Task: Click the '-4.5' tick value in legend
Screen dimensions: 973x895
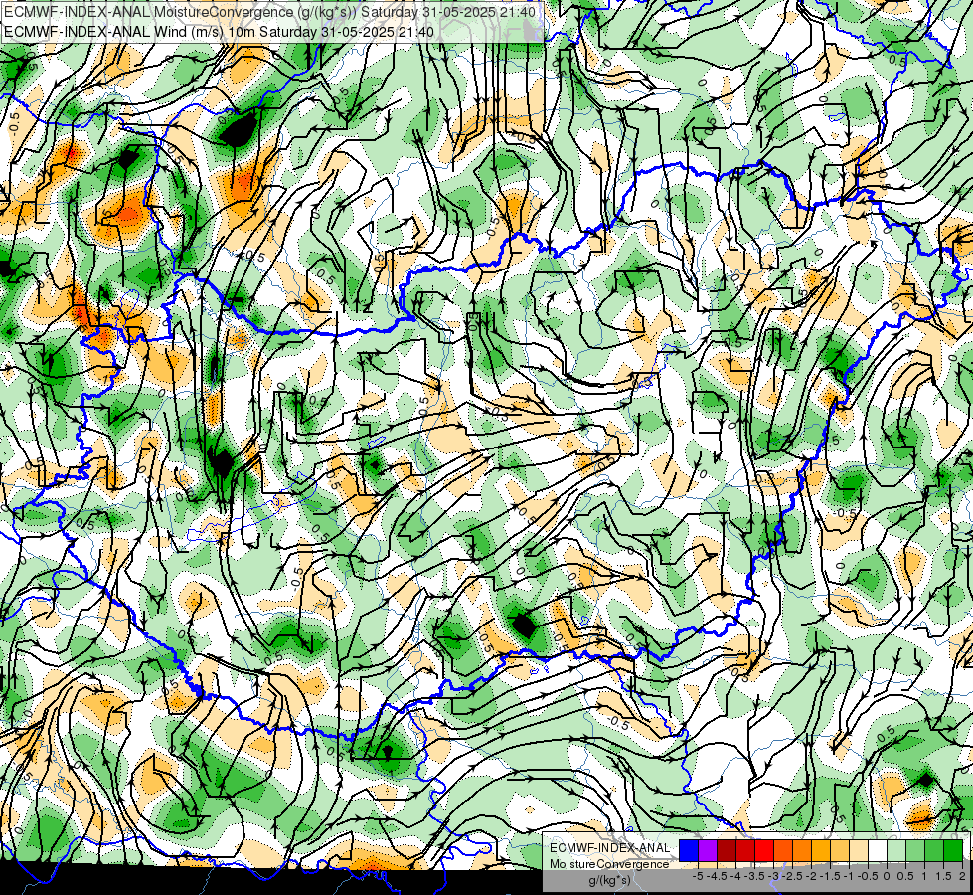Action: tap(718, 876)
